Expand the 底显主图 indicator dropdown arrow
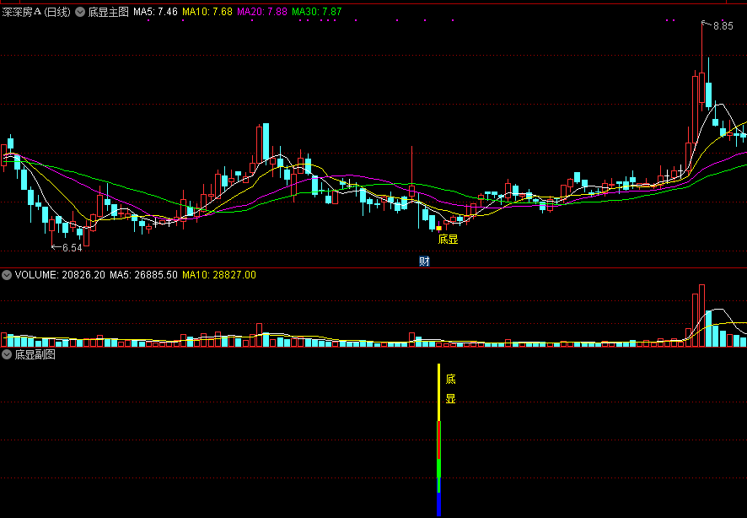Screen dimensions: 747x518 [x=80, y=12]
